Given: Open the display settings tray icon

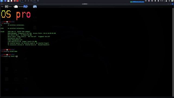Looking at the screenshot, I should [146, 1].
